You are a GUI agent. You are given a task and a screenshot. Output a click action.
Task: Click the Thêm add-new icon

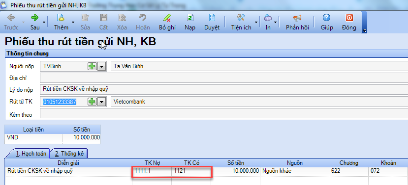click(x=61, y=18)
